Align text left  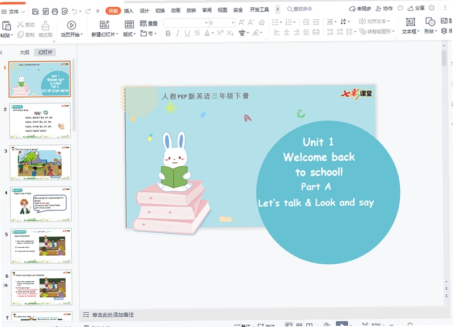pos(277,32)
